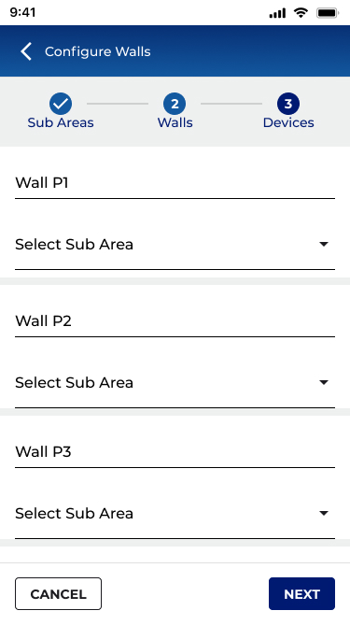
Task: Click the Walls step label
Action: [175, 122]
